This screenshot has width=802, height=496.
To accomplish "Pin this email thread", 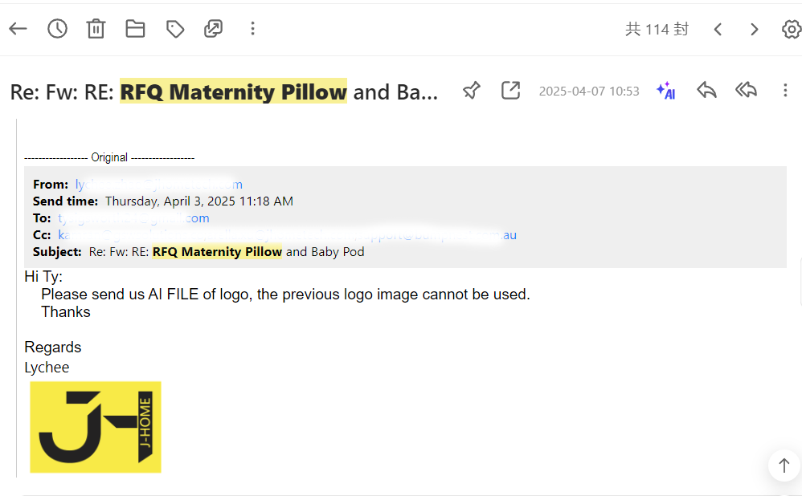I will pyautogui.click(x=472, y=91).
